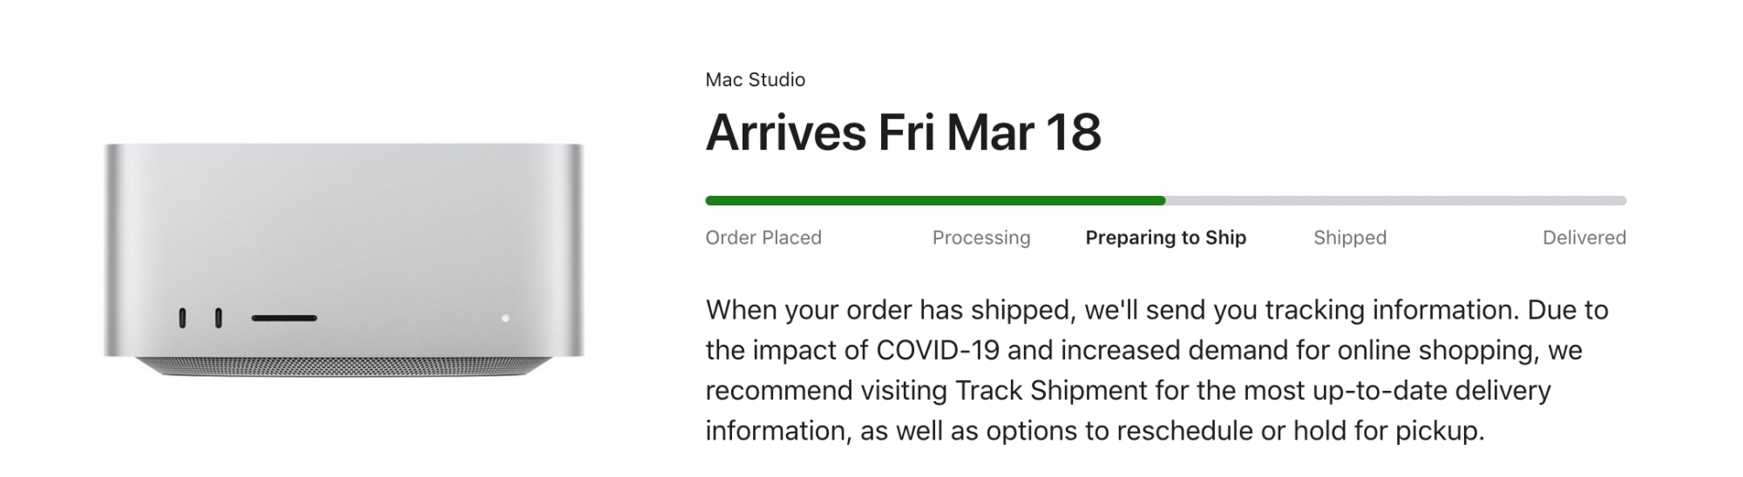The height and width of the screenshot is (477, 1743).
Task: Select the "Shipped" status step
Action: point(1350,238)
